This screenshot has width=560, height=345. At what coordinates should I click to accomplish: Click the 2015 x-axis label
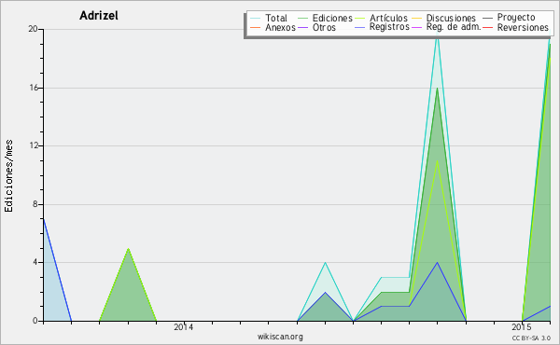(522, 326)
